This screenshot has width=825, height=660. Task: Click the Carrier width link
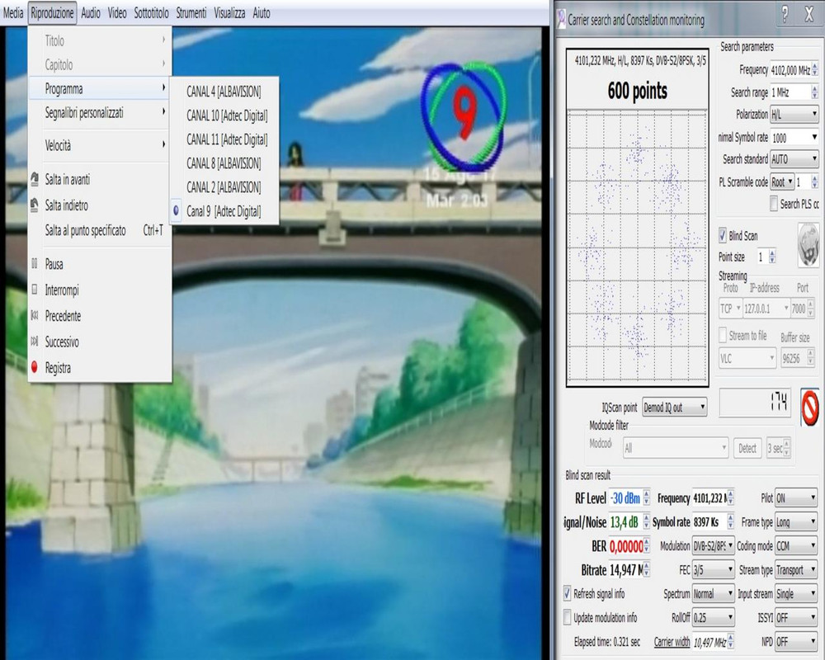pyautogui.click(x=672, y=642)
